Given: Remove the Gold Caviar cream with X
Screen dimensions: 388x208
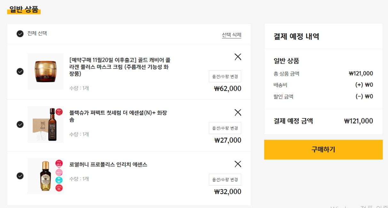Looking at the screenshot, I should (x=238, y=57).
